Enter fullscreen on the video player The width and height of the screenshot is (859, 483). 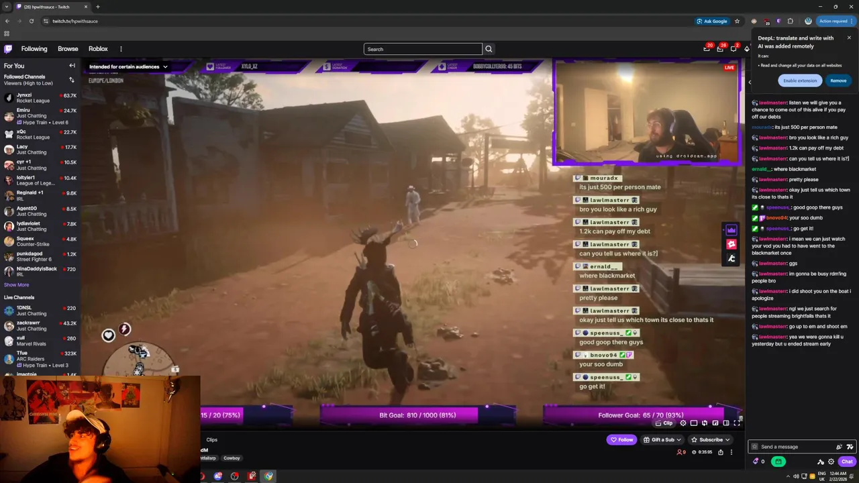point(737,423)
